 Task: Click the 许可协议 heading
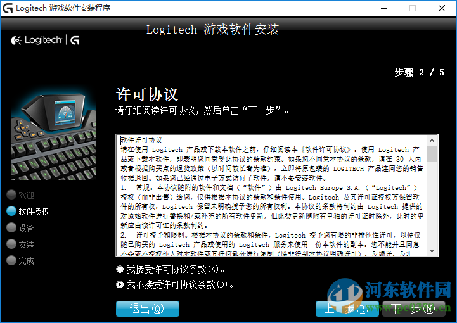coord(147,94)
